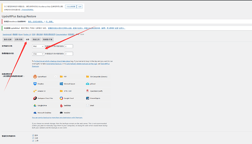
Task: Select the Dropbox storage icon
Action: click(35, 84)
